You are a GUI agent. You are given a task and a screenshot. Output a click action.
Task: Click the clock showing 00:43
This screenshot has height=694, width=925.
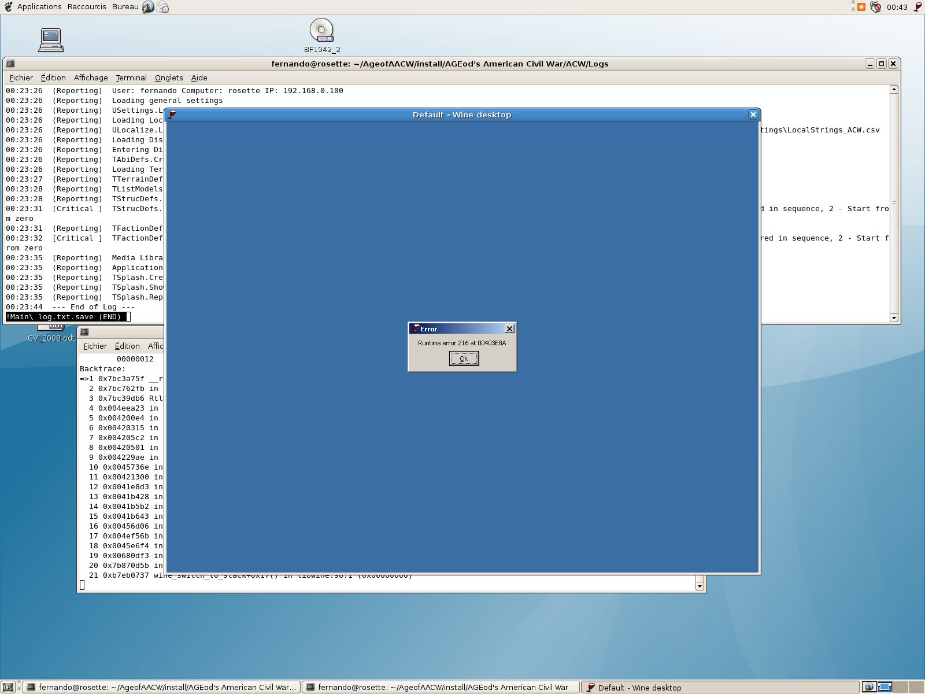[897, 7]
